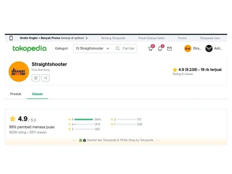
Task: Click the mobile phone app icon
Action: coord(11,38)
